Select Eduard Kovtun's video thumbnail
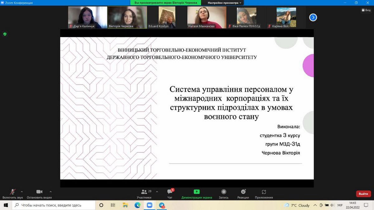374x210 pixels. [167, 17]
